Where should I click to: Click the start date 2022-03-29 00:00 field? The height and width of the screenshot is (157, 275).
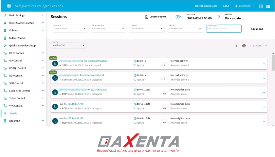coord(199,18)
